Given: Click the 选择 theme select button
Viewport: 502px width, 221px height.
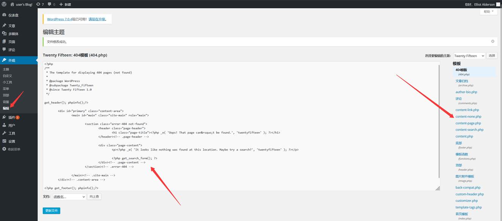Looking at the screenshot, I should point(492,56).
